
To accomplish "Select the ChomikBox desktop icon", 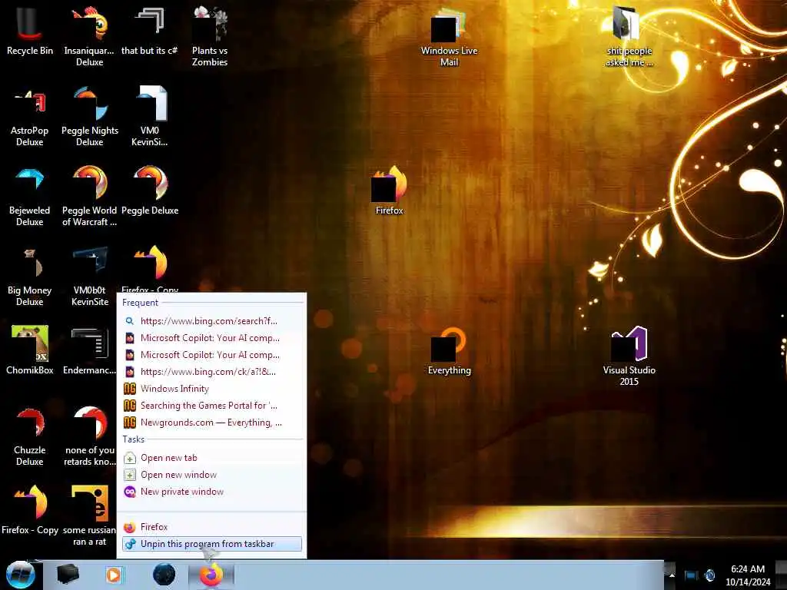I will point(30,350).
